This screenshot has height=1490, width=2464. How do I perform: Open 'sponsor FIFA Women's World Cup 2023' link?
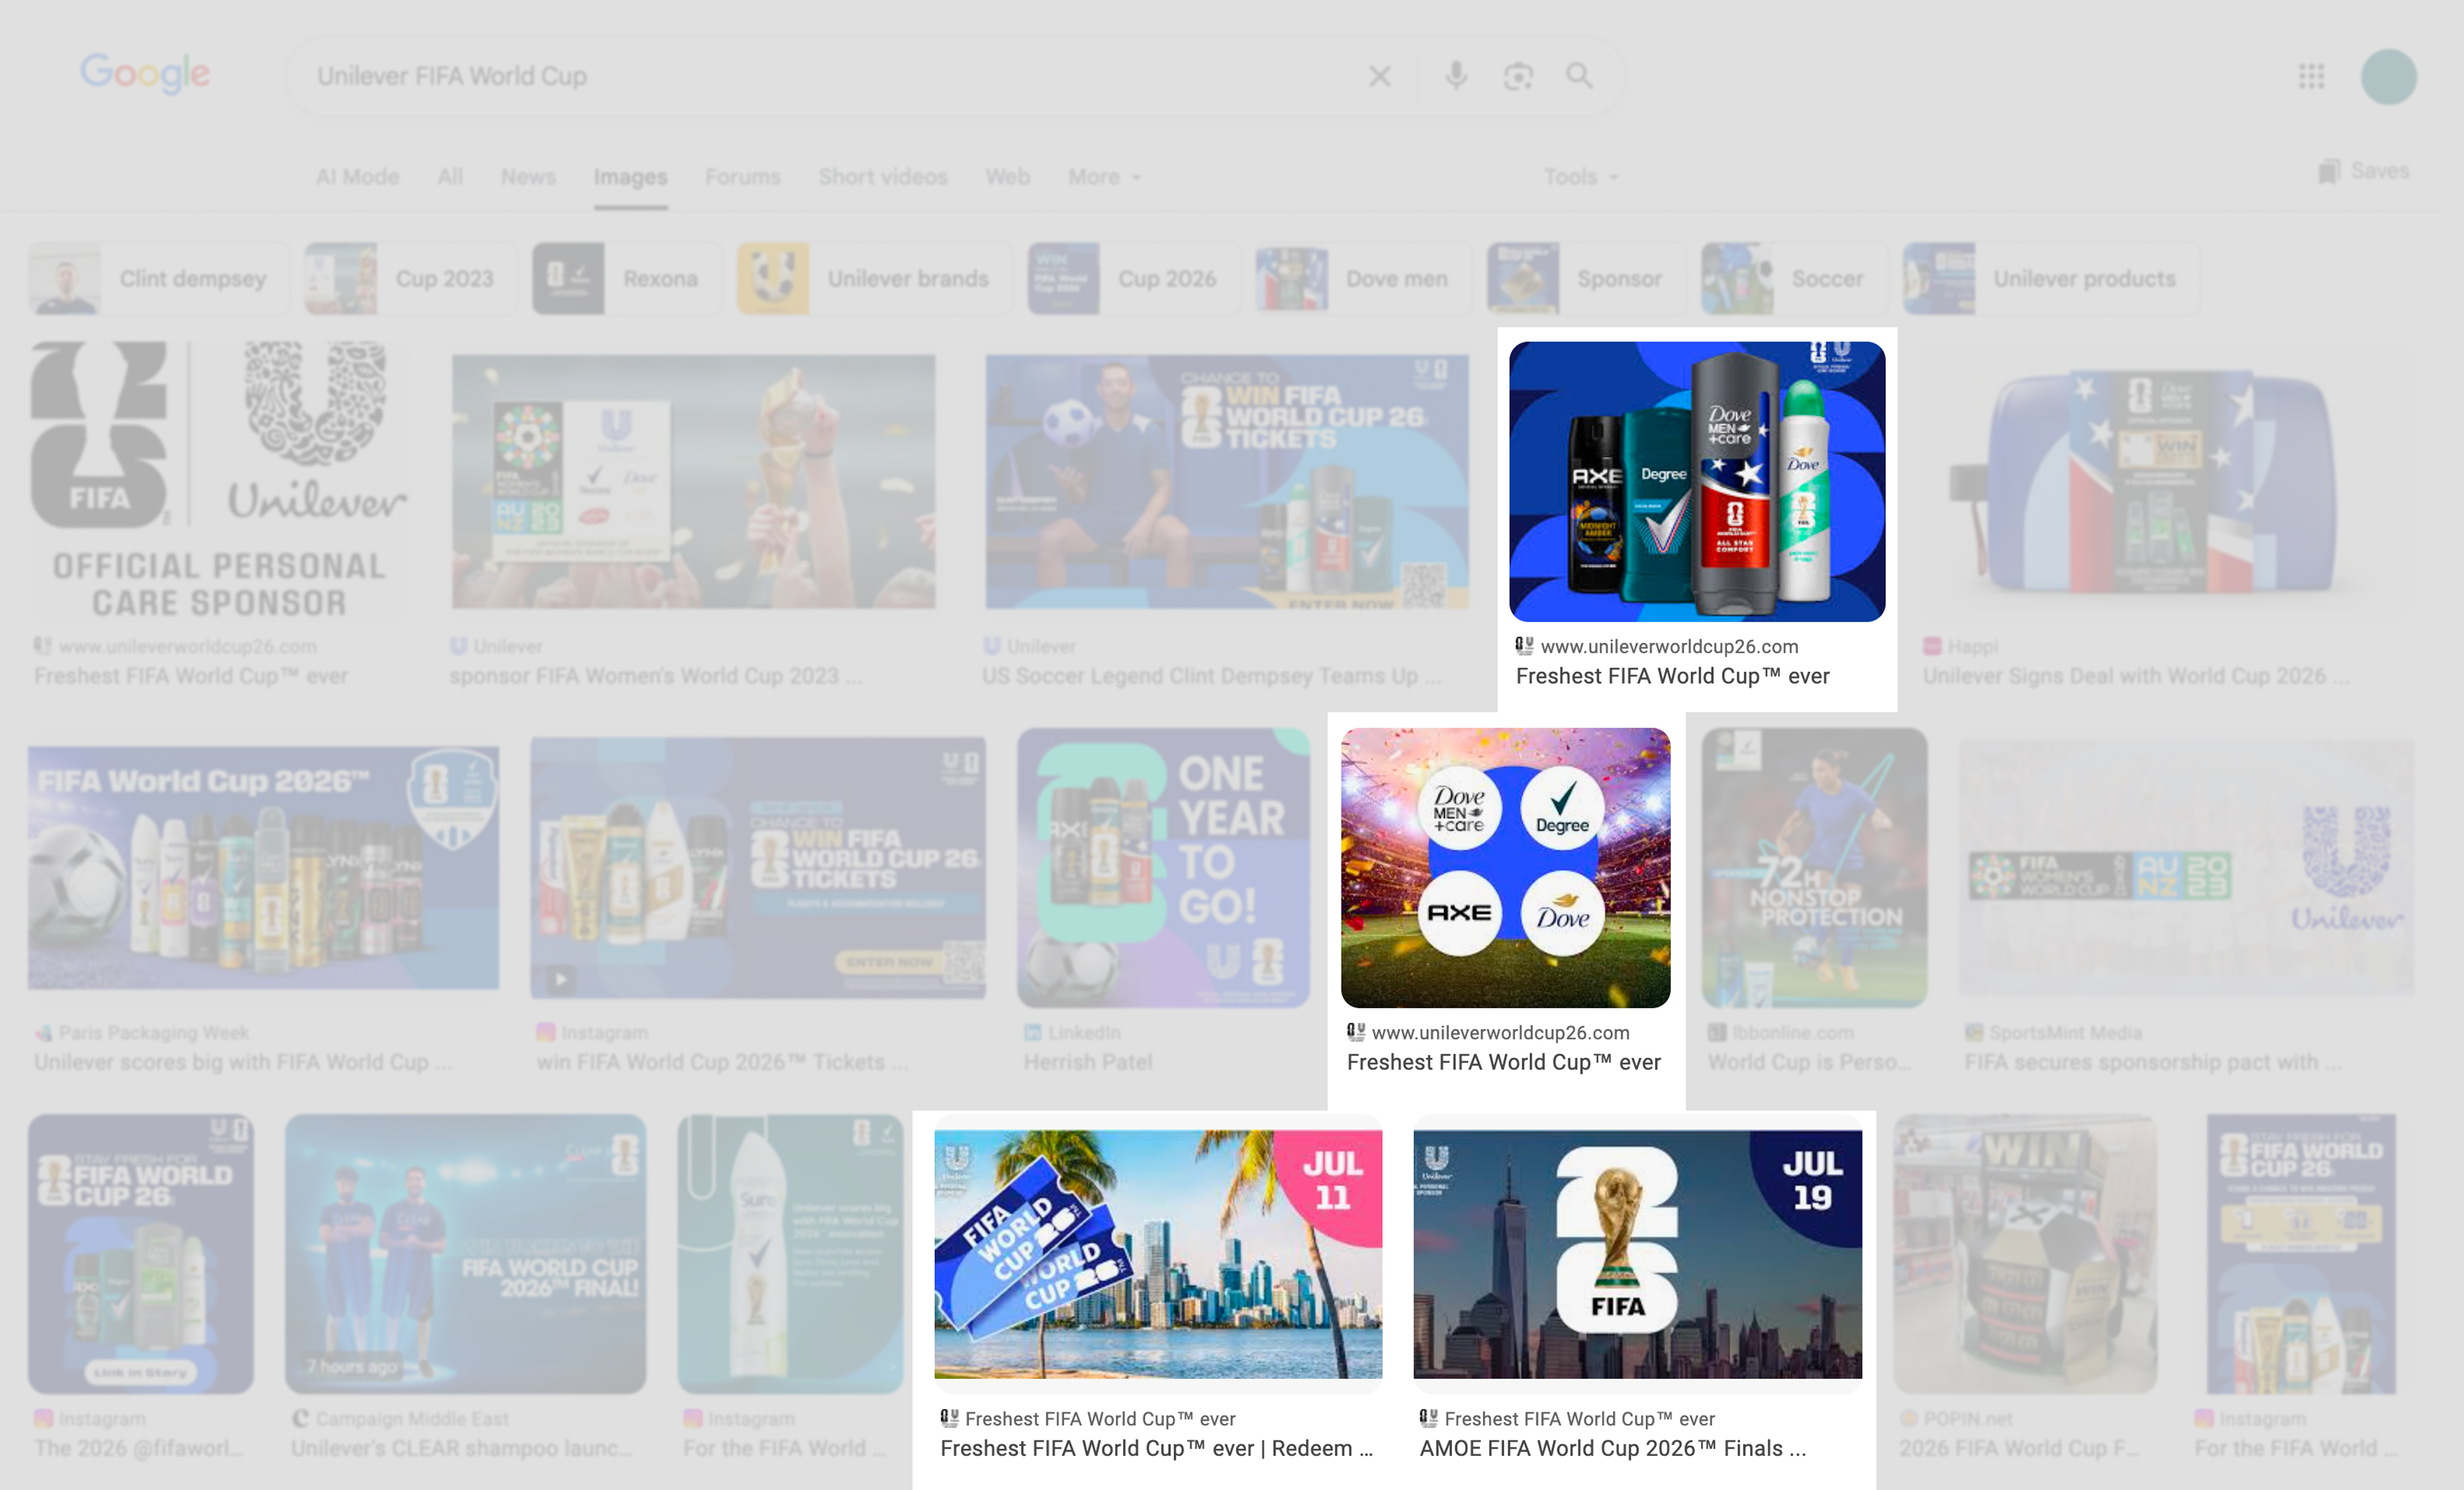(x=656, y=677)
